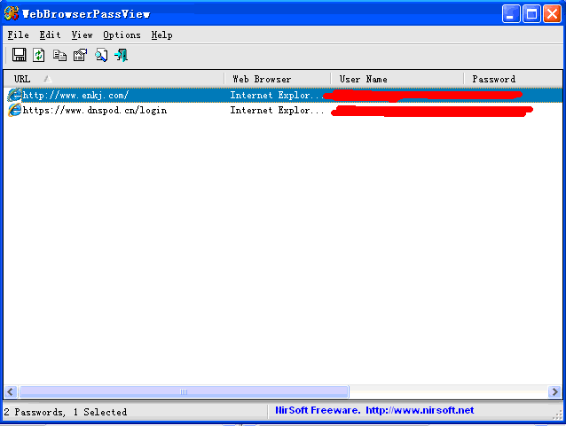566x426 pixels.
Task: Open the File menu
Action: tap(18, 35)
